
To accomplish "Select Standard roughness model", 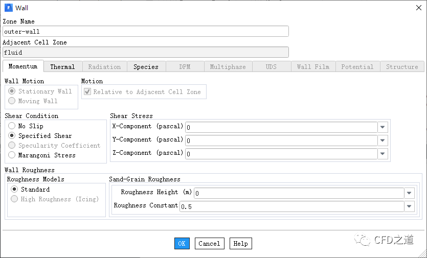I will (14, 190).
